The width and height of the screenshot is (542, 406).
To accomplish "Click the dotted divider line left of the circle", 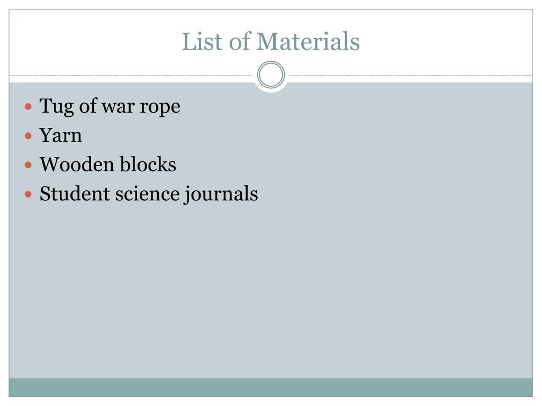I will click(131, 75).
